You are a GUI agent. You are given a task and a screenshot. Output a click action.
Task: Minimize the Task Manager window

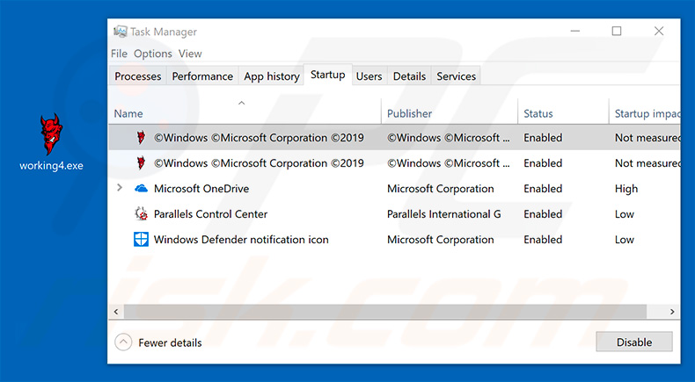[575, 31]
